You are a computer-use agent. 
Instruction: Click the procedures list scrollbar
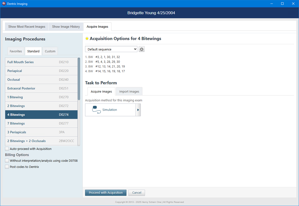79,79
